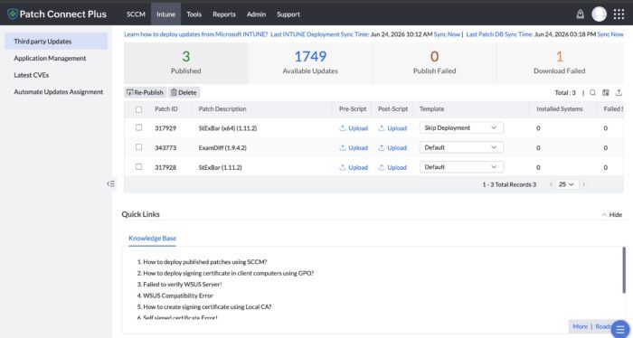Open deploy signing certificate using GPO article
This screenshot has height=338, width=633.
tap(229, 273)
